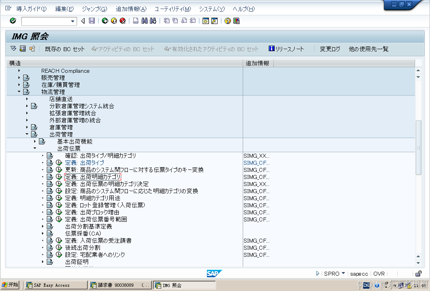Collapse the 物流管理 node

[19, 92]
